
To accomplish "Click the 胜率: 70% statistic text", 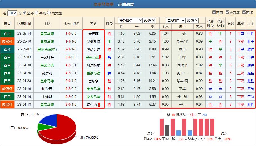I will click(x=152, y=139).
